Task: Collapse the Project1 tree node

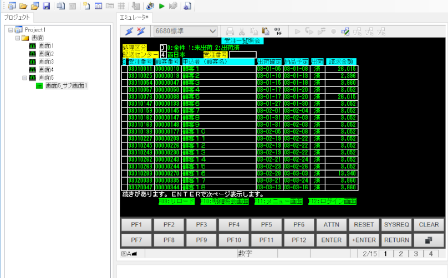Action: tap(11, 30)
